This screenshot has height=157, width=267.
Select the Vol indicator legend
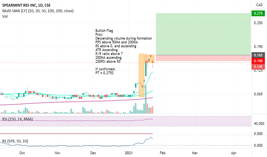pos(5,16)
